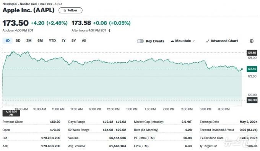The width and height of the screenshot is (260, 151).
Task: Click the Day's Range value 173.12 - 176.03
Action: (x=114, y=122)
